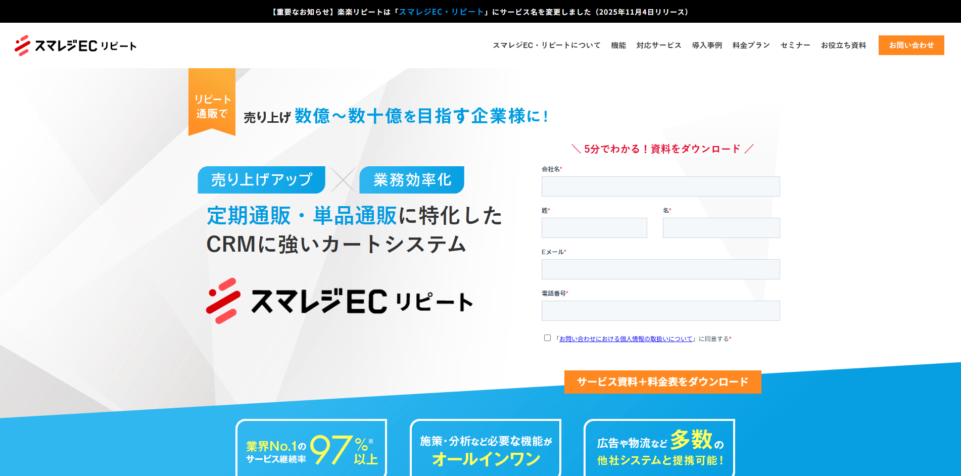Viewport: 961px width, 476px height.
Task: Click the スマレジEC リピート header logo
Action: click(x=76, y=45)
